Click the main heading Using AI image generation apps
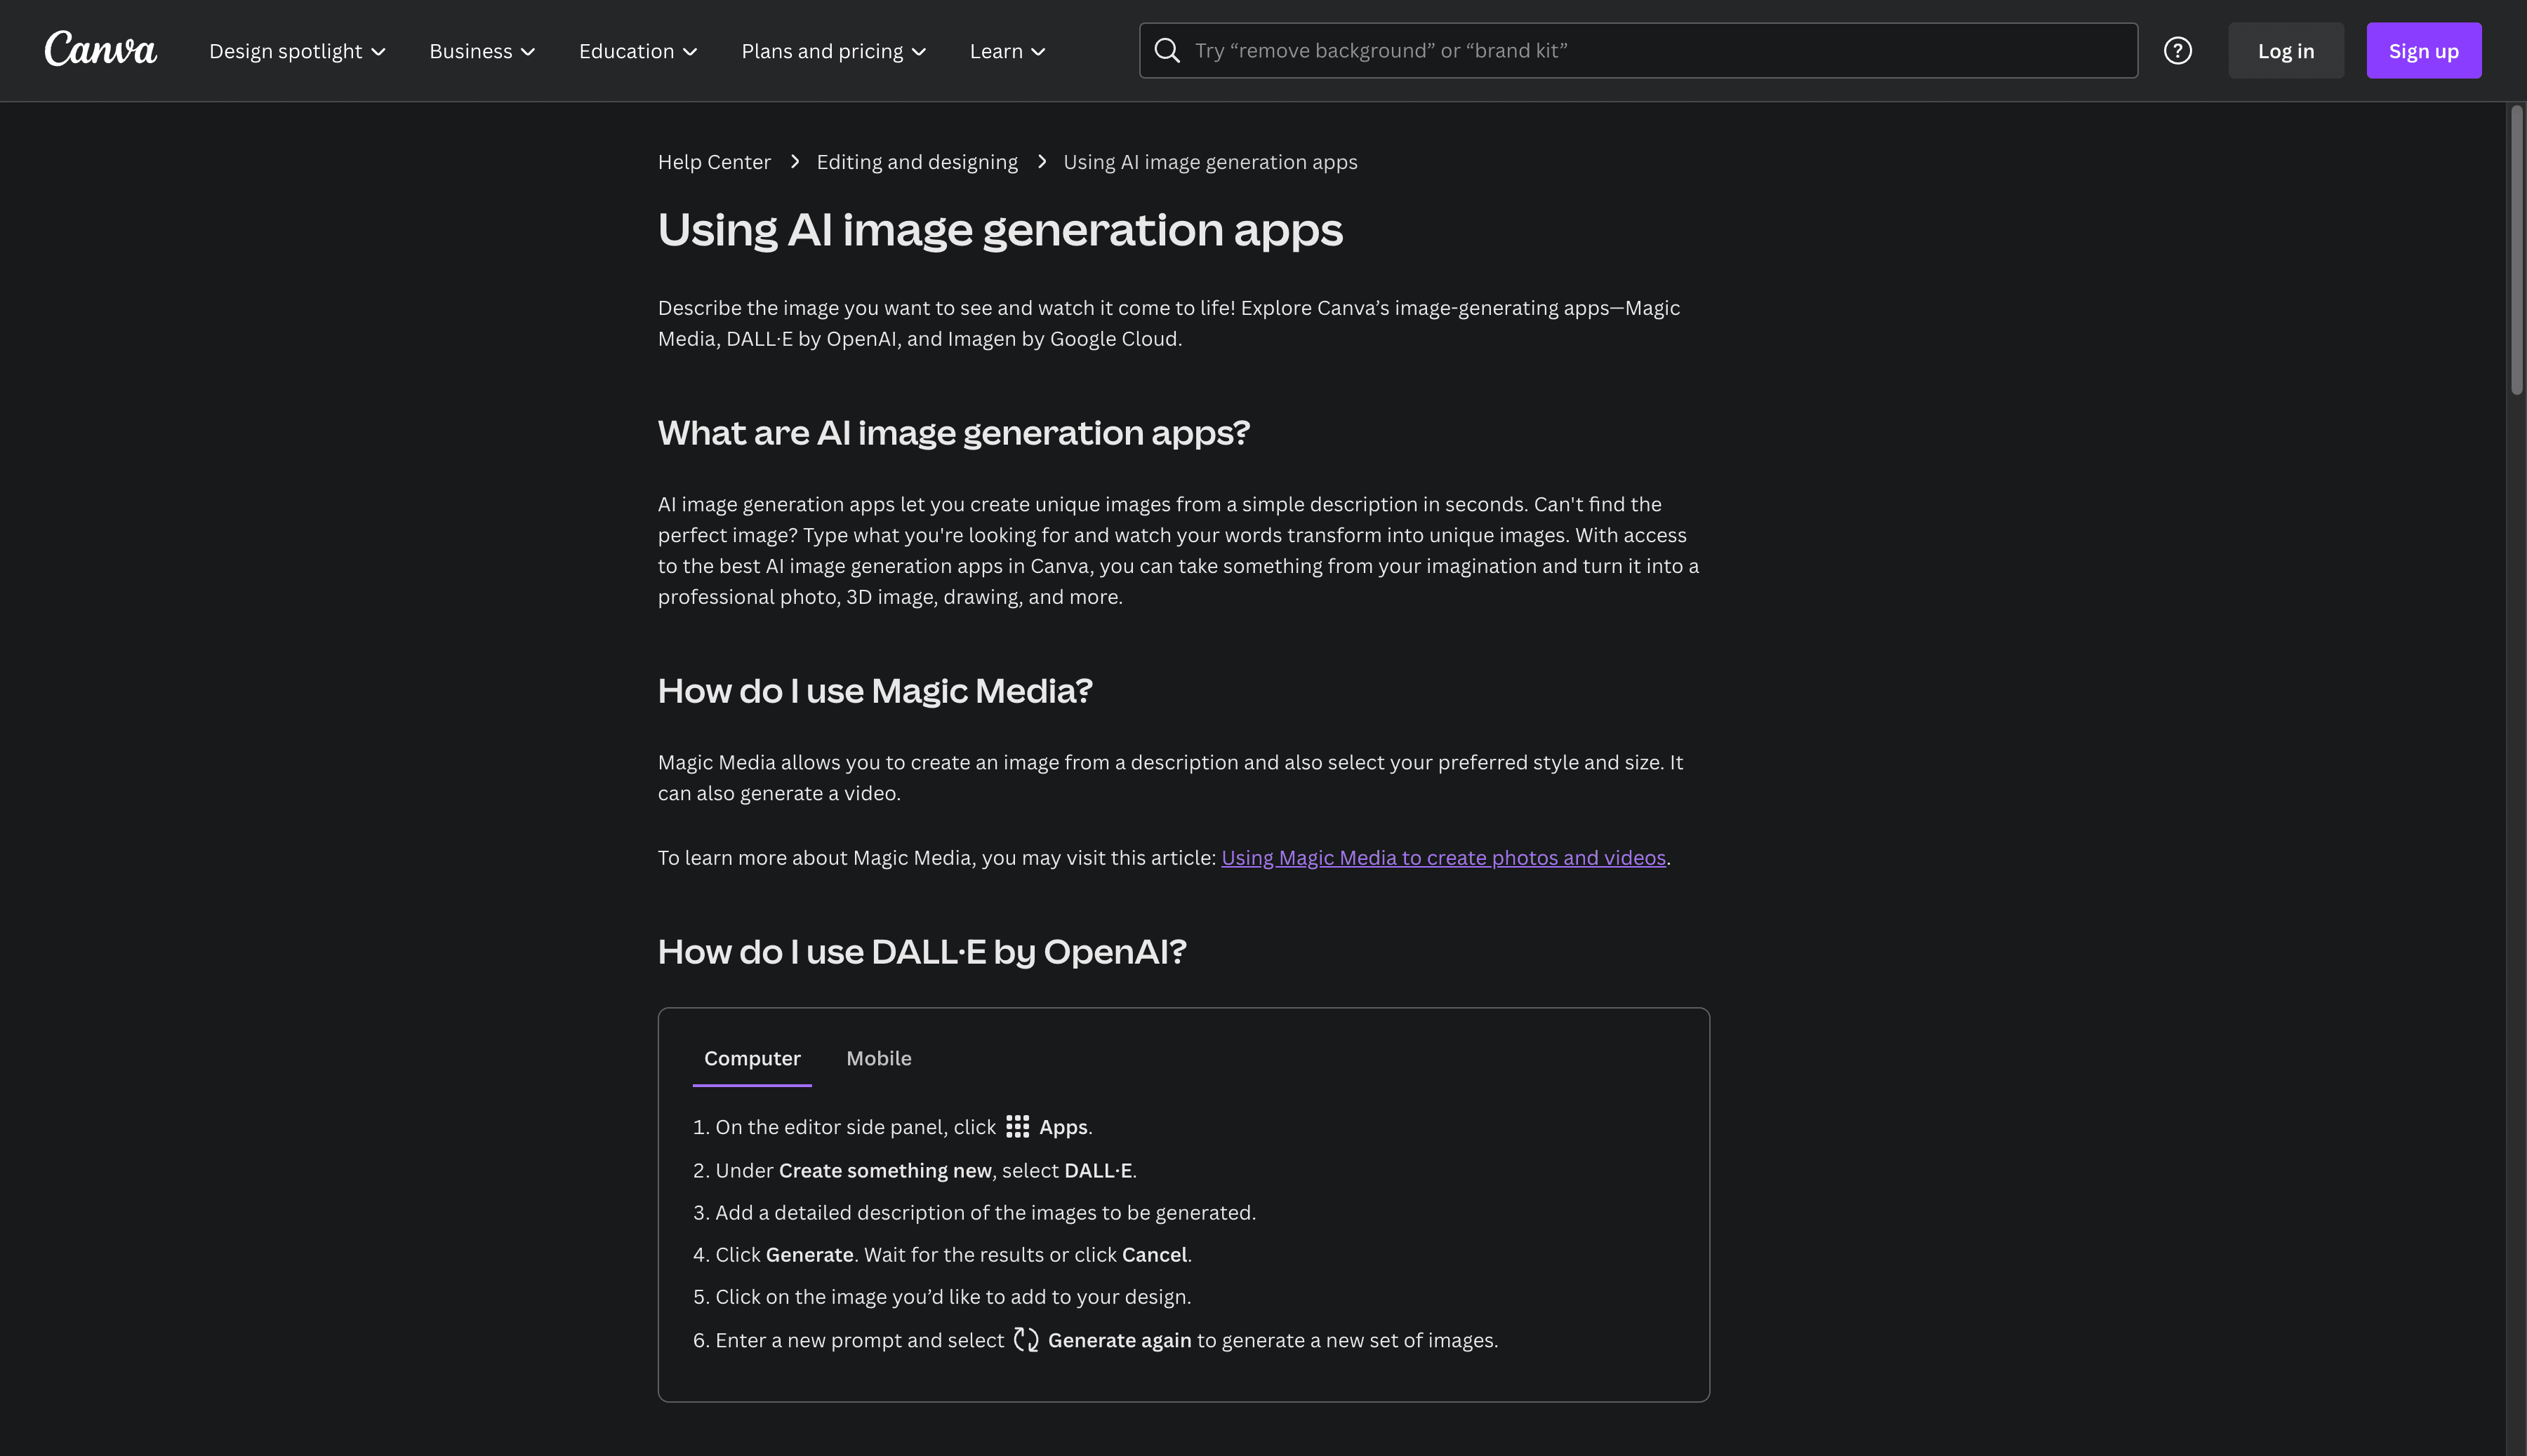 pyautogui.click(x=1000, y=230)
